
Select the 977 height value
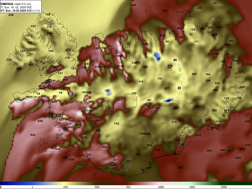[x=70, y=93]
